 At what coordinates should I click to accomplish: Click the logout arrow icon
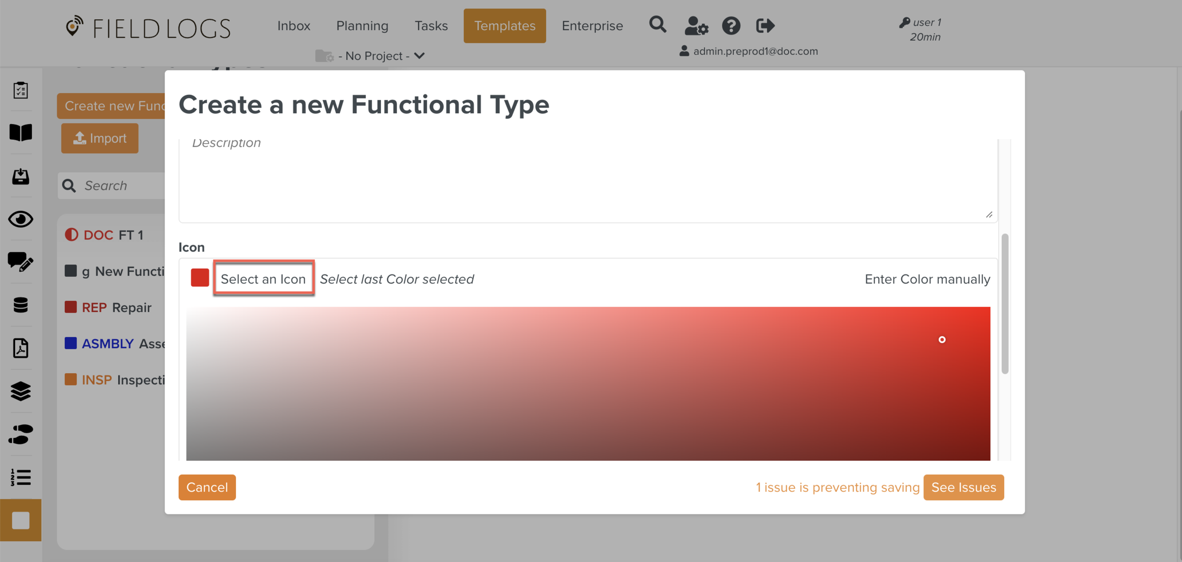click(x=765, y=26)
